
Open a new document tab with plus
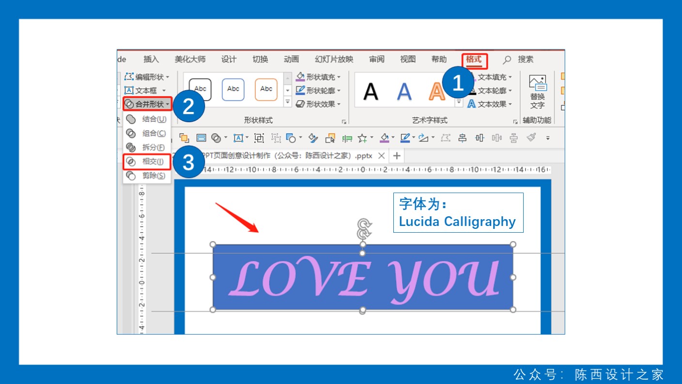397,156
